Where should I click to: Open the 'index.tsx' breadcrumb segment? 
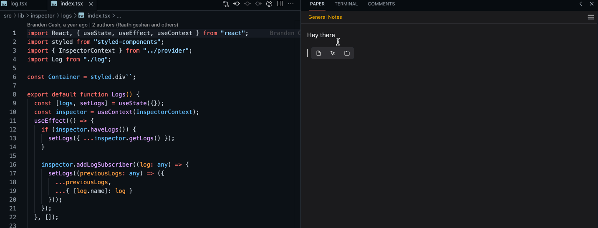(98, 15)
